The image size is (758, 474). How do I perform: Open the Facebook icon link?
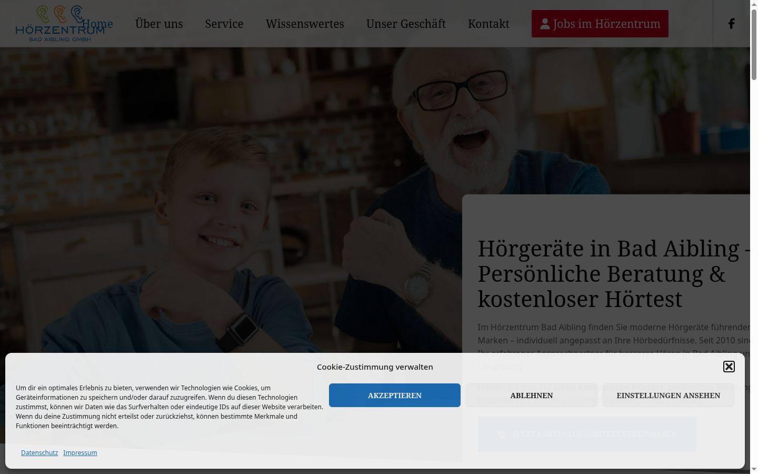coord(731,24)
